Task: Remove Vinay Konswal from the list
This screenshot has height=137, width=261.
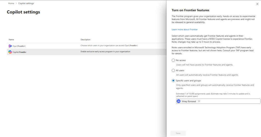Action: tap(199, 101)
